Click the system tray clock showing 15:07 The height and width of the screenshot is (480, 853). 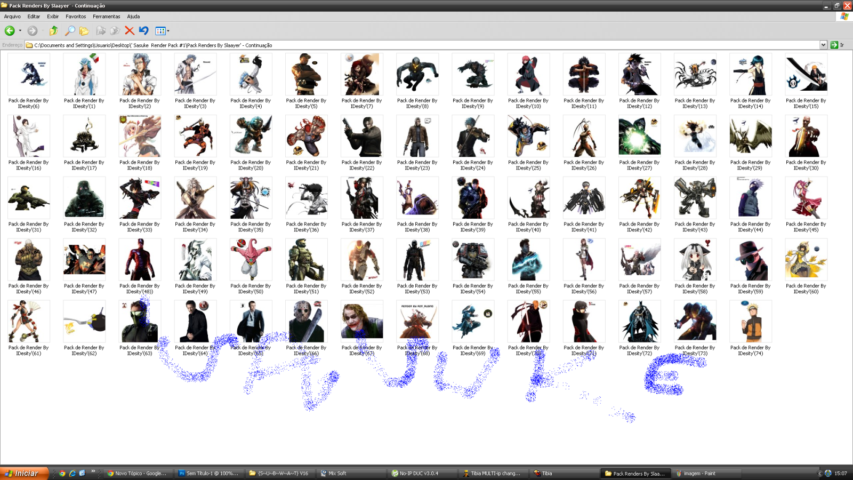[x=841, y=474]
